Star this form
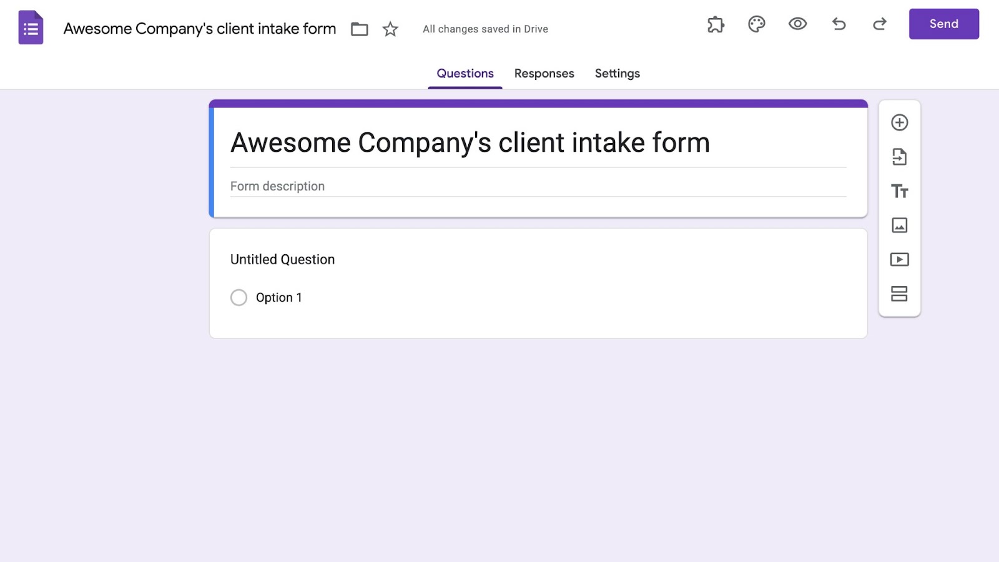Image resolution: width=999 pixels, height=562 pixels. [390, 29]
